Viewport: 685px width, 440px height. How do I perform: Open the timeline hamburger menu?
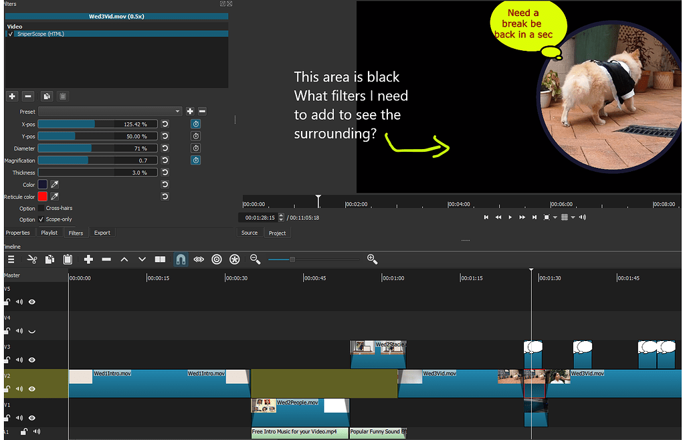tap(11, 259)
